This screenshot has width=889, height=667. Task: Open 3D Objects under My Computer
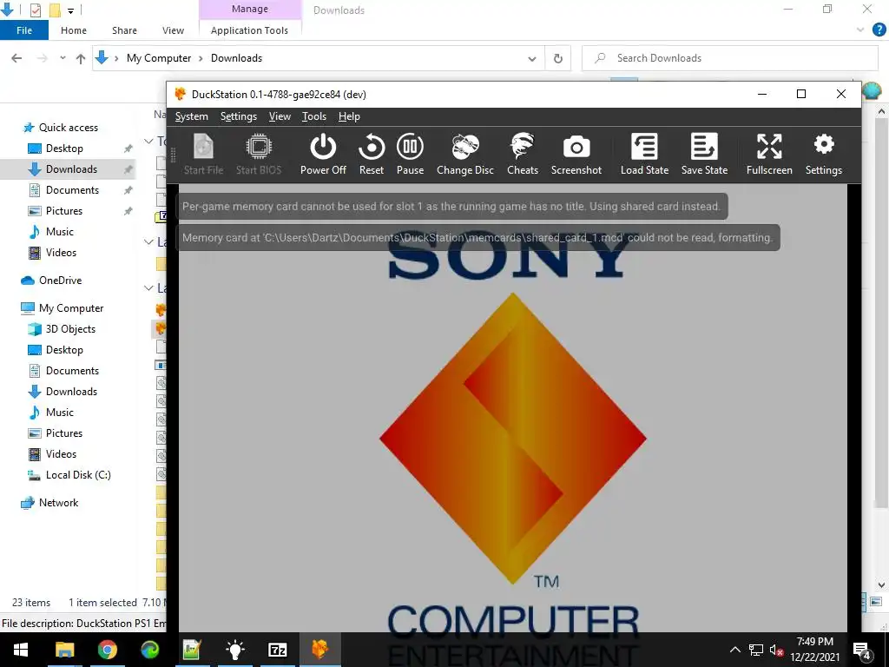pyautogui.click(x=70, y=329)
